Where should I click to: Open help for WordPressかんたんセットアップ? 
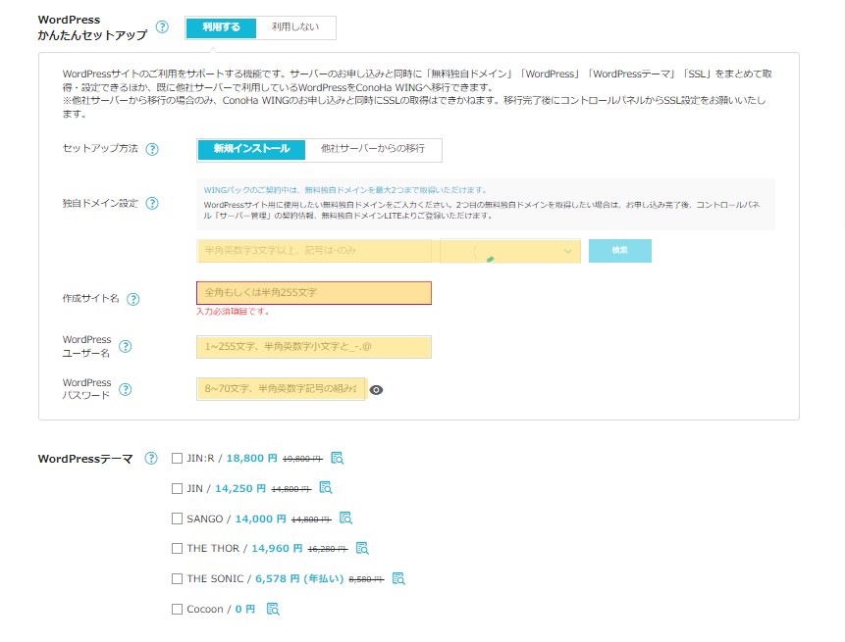click(162, 26)
